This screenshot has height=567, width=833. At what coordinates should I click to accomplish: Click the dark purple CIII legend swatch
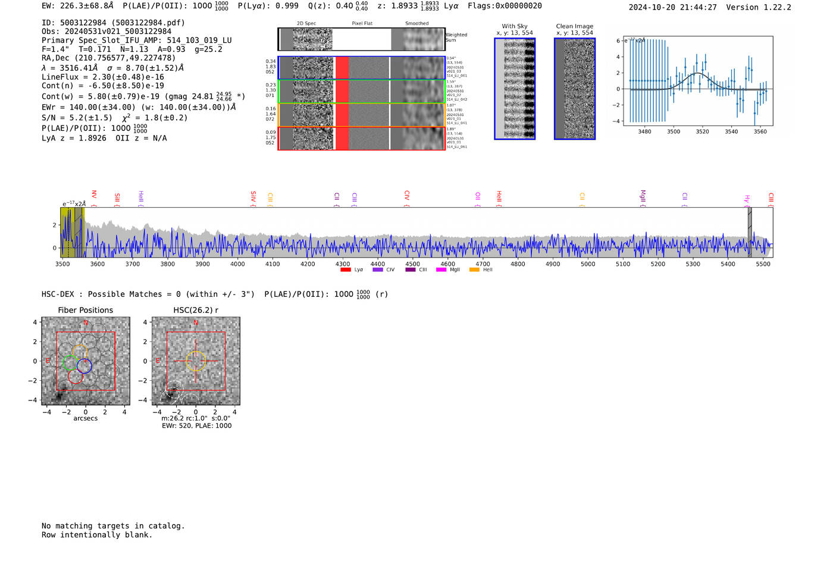(x=411, y=270)
